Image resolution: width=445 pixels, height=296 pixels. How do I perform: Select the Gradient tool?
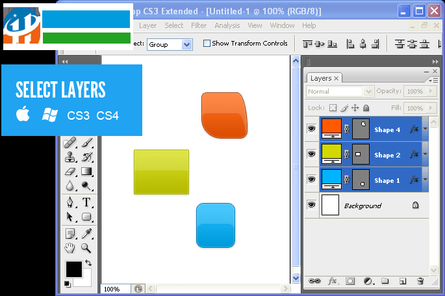click(86, 171)
